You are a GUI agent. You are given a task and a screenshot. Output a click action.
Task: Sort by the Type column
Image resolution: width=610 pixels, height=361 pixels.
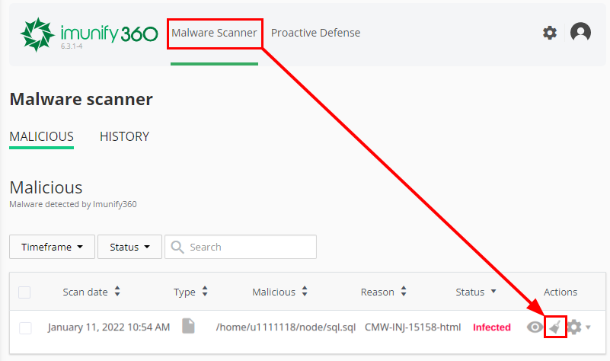tap(190, 292)
